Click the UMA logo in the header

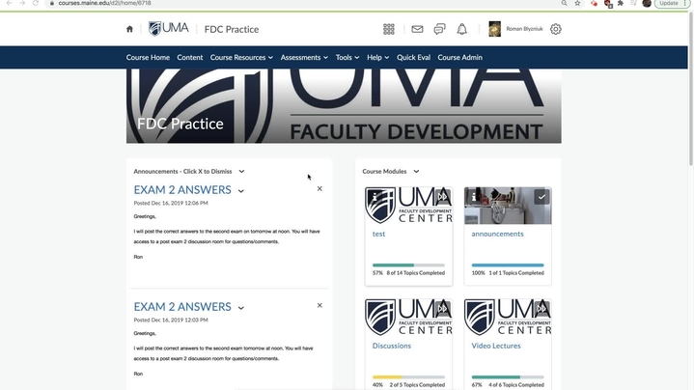168,29
